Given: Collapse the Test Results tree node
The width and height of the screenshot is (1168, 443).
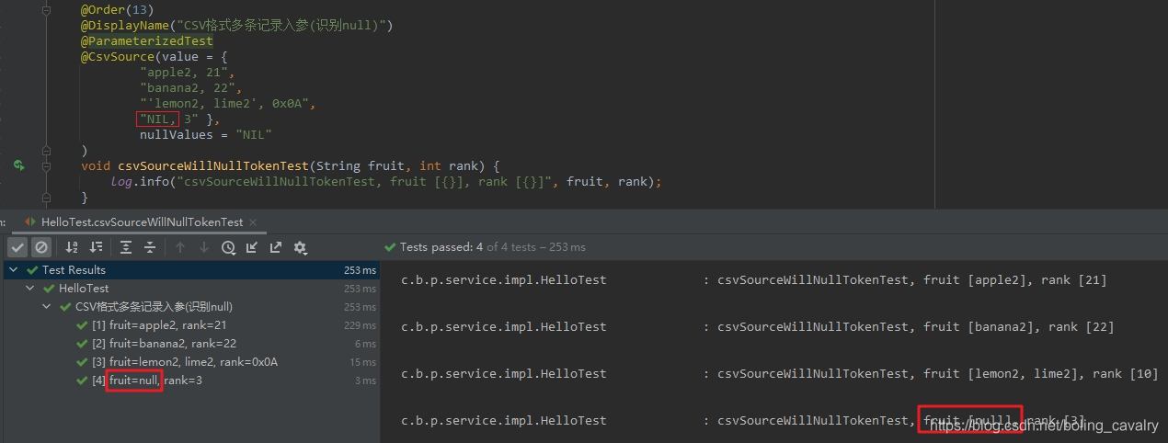Looking at the screenshot, I should coord(11,270).
